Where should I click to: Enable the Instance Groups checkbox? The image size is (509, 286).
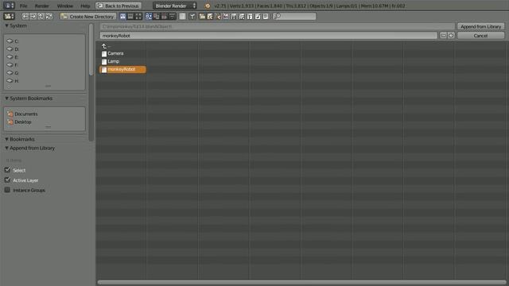pyautogui.click(x=7, y=190)
